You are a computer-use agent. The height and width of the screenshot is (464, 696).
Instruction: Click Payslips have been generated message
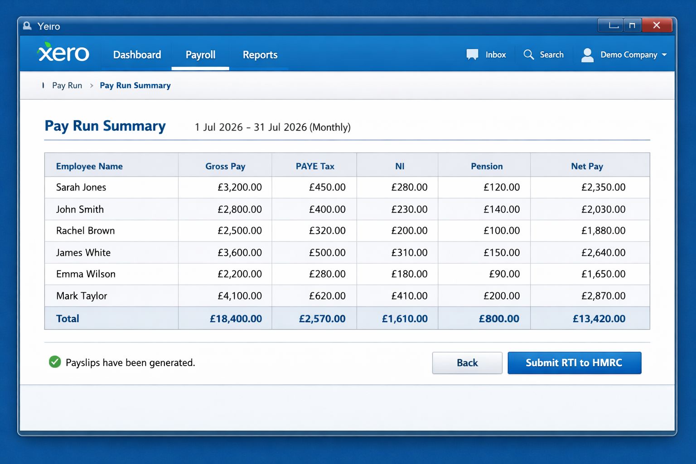[130, 362]
